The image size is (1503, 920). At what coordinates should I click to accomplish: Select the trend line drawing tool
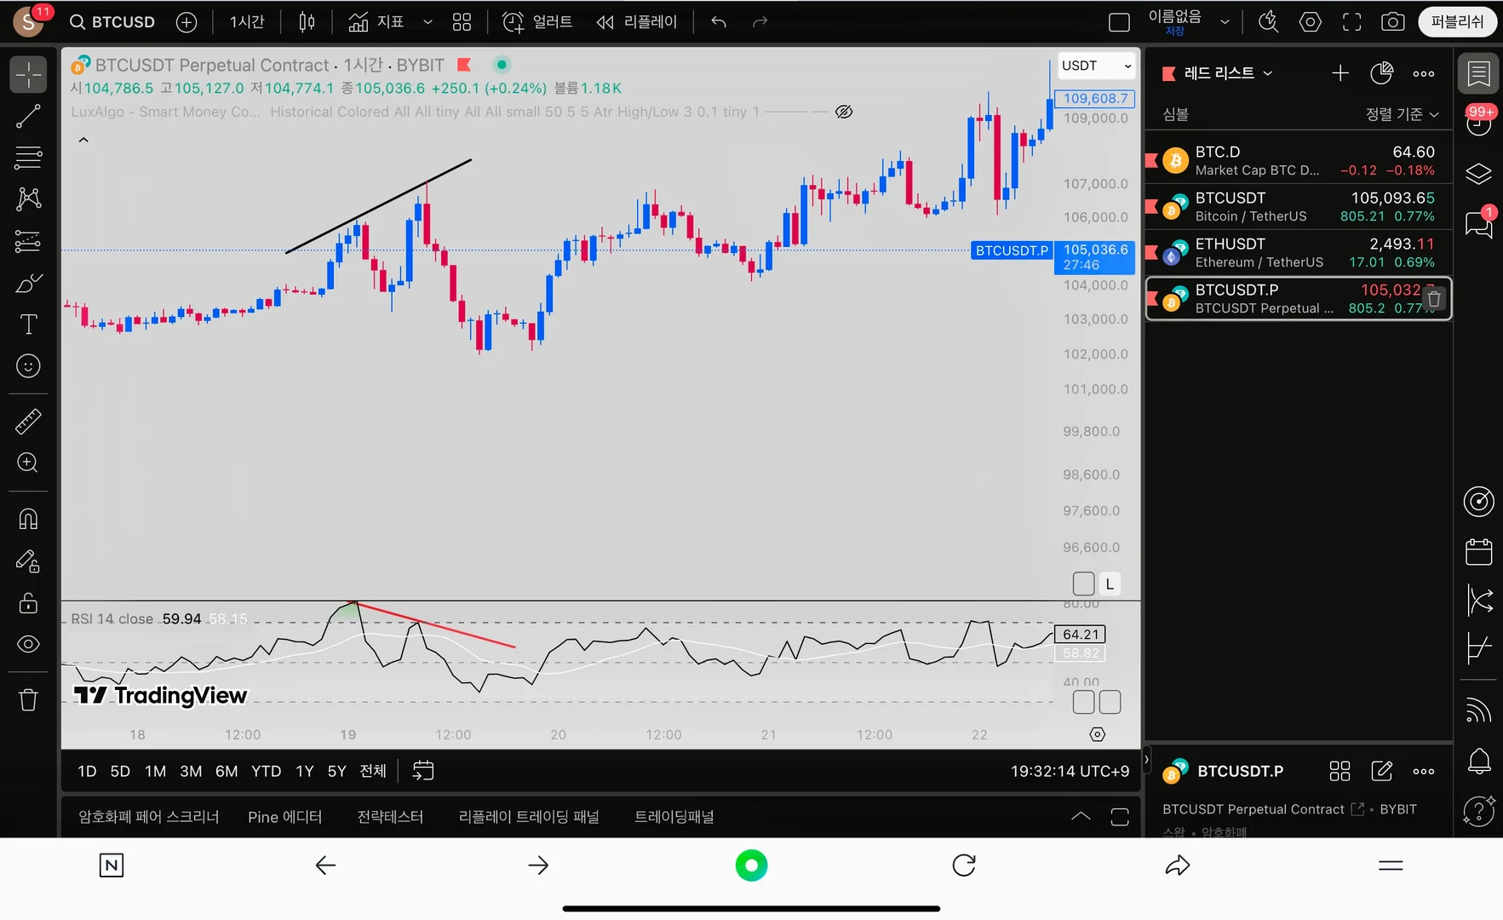tap(28, 117)
